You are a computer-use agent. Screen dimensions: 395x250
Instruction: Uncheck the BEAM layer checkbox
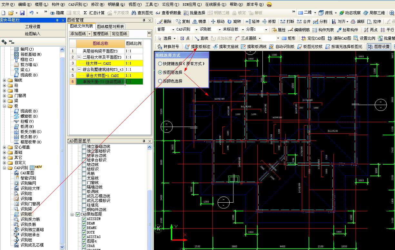(84, 223)
